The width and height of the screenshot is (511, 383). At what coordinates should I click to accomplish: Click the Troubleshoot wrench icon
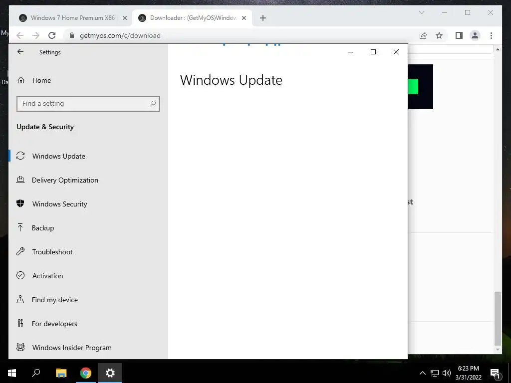point(20,251)
